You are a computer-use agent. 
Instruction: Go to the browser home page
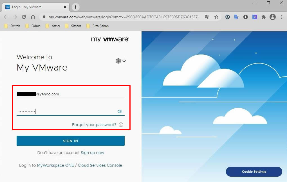point(33,17)
